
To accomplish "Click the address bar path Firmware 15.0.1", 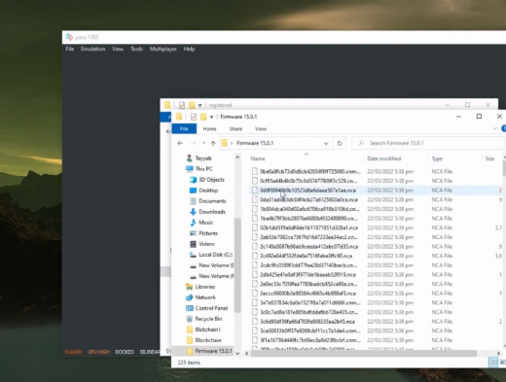I will [255, 143].
